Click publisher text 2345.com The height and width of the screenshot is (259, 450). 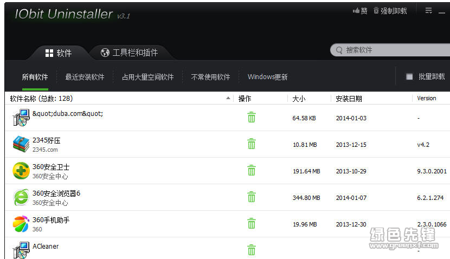pos(45,150)
